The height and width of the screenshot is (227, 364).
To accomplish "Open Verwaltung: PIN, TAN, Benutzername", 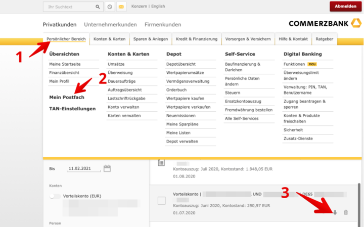I will tap(305, 90).
